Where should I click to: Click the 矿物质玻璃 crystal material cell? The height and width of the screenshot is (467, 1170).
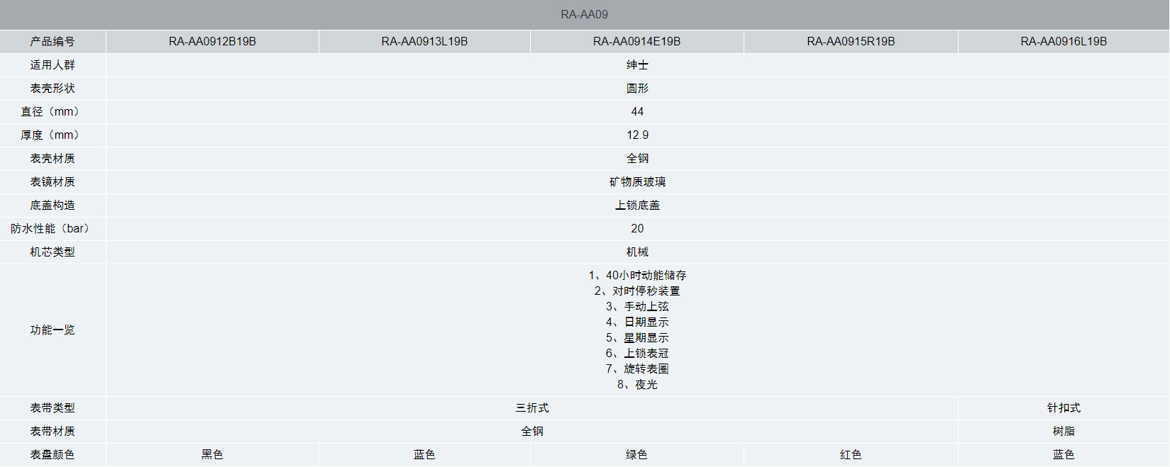tap(637, 181)
